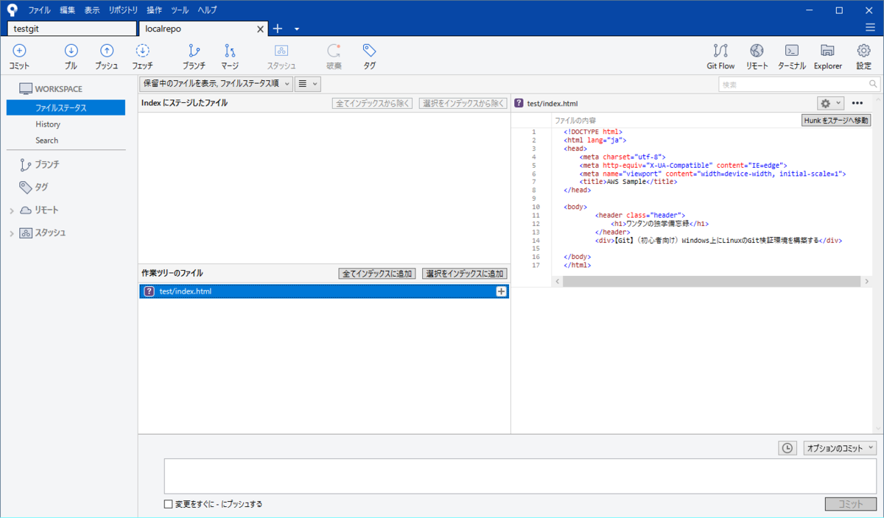Click the Fetch (フェッチ) toolbar icon
Image resolution: width=884 pixels, height=518 pixels.
[x=143, y=51]
